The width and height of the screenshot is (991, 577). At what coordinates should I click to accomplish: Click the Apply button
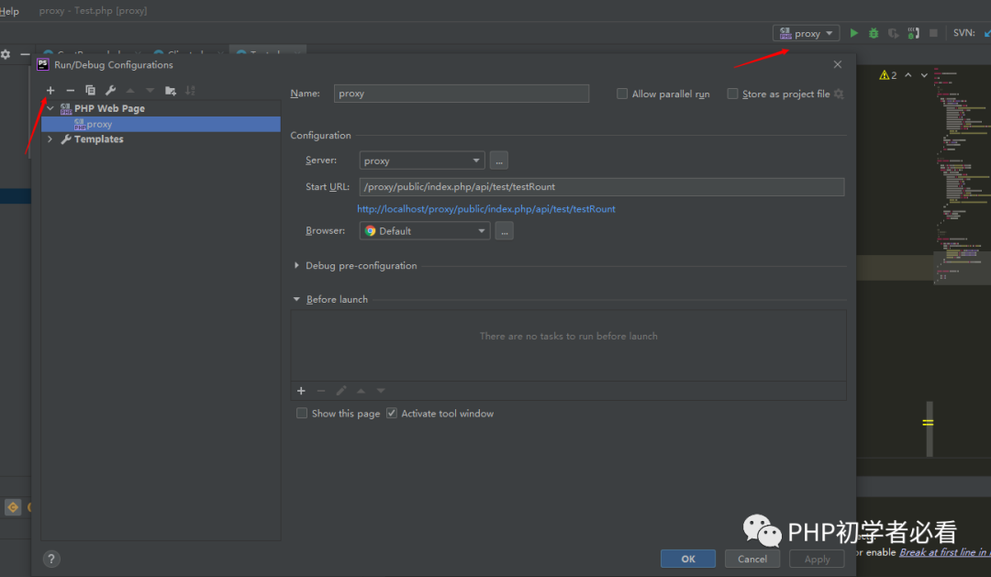tap(817, 559)
